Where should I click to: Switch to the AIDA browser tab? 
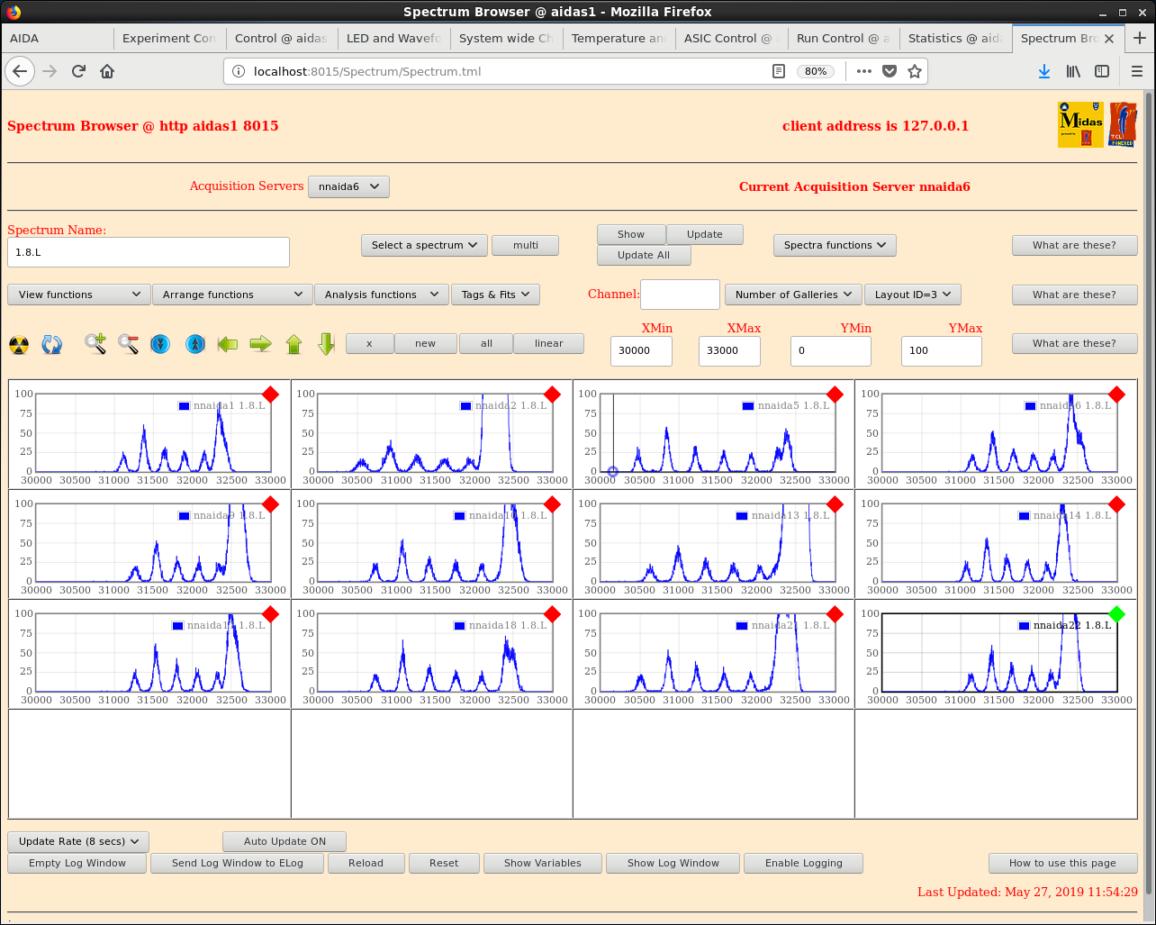click(56, 38)
